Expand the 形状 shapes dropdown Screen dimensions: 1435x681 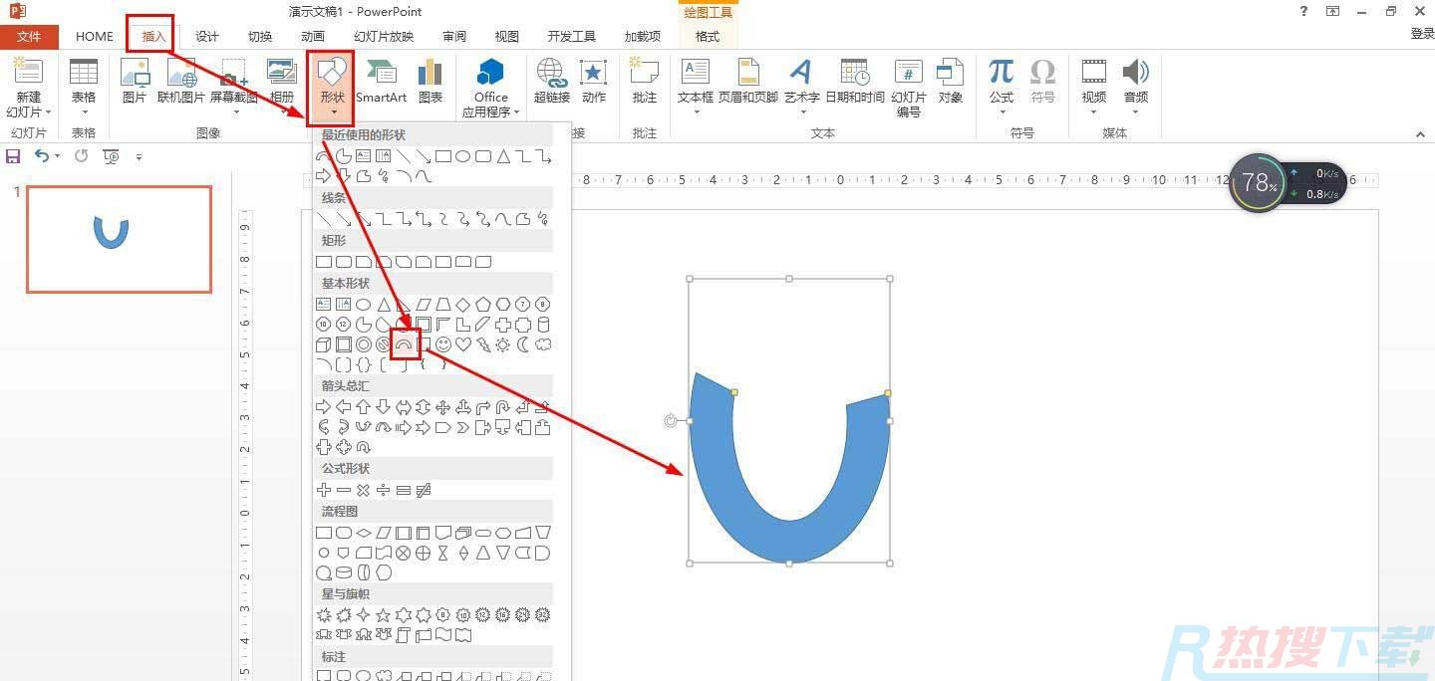pyautogui.click(x=331, y=112)
